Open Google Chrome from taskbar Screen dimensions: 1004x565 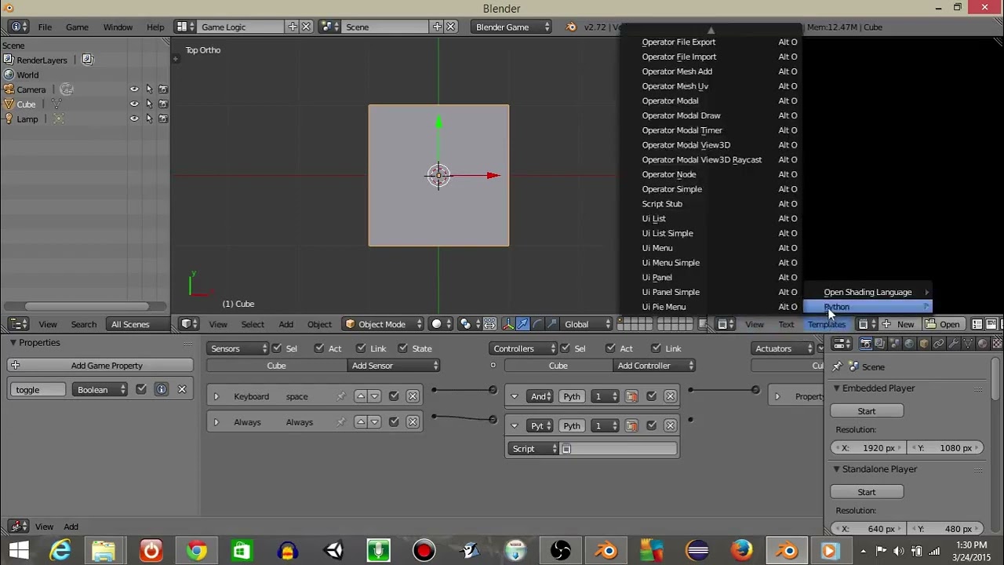click(x=196, y=550)
